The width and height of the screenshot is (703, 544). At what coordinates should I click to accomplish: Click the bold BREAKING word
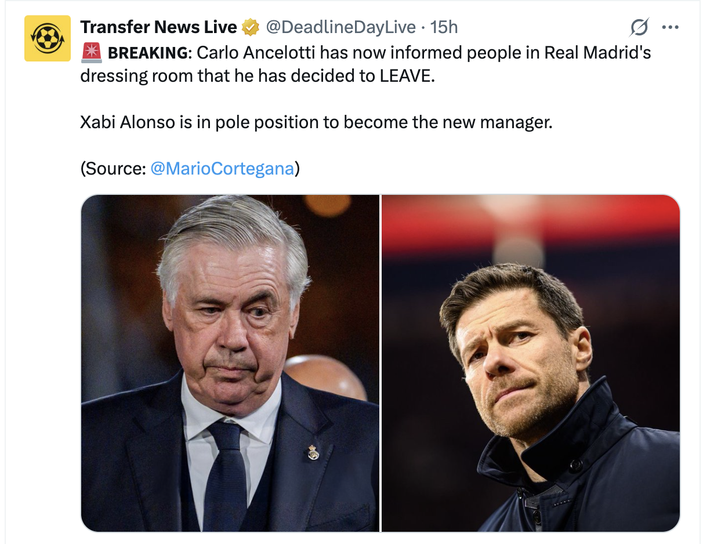[147, 53]
